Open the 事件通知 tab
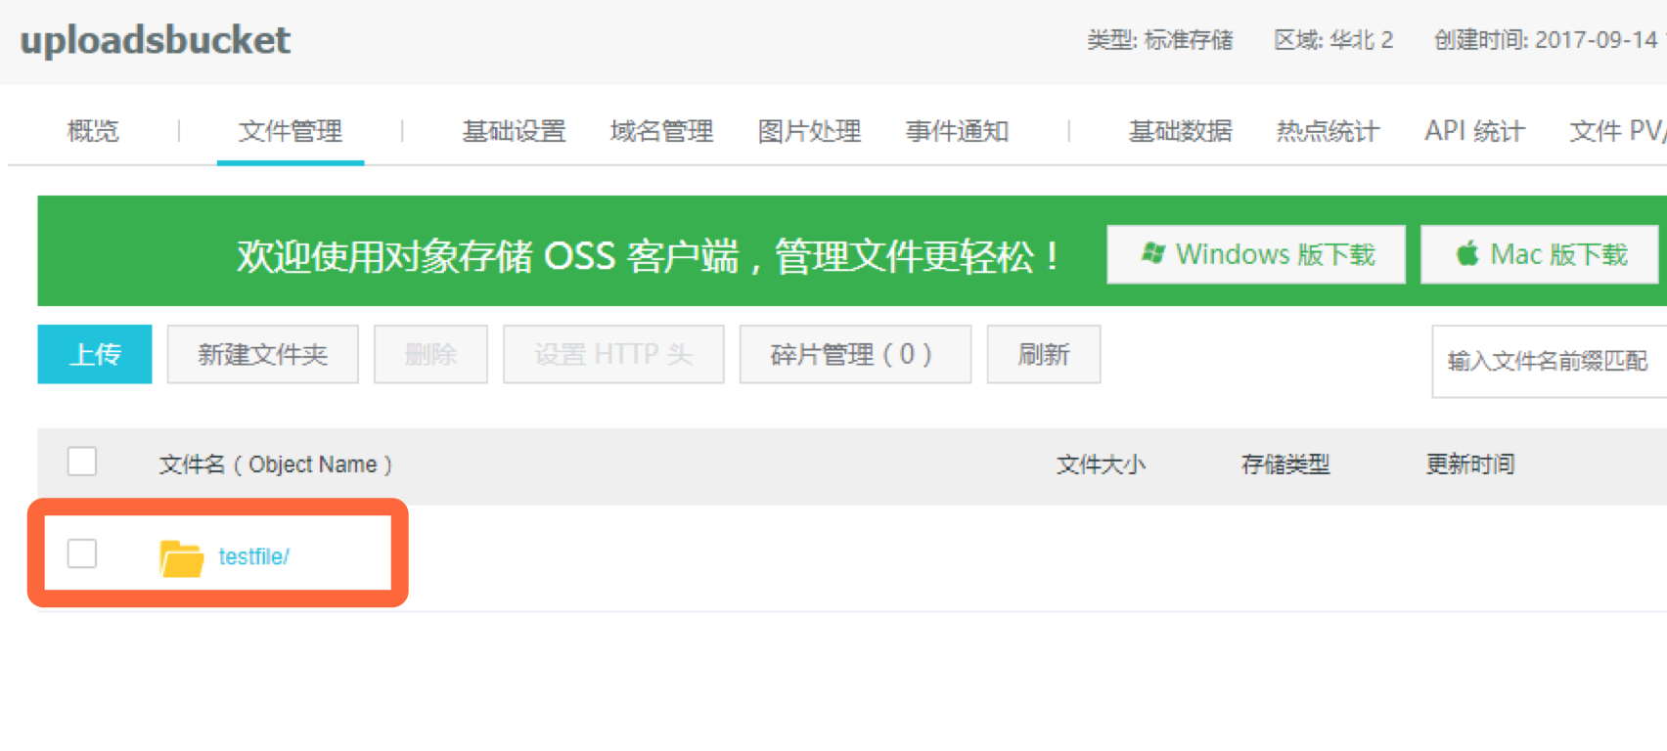 (957, 131)
